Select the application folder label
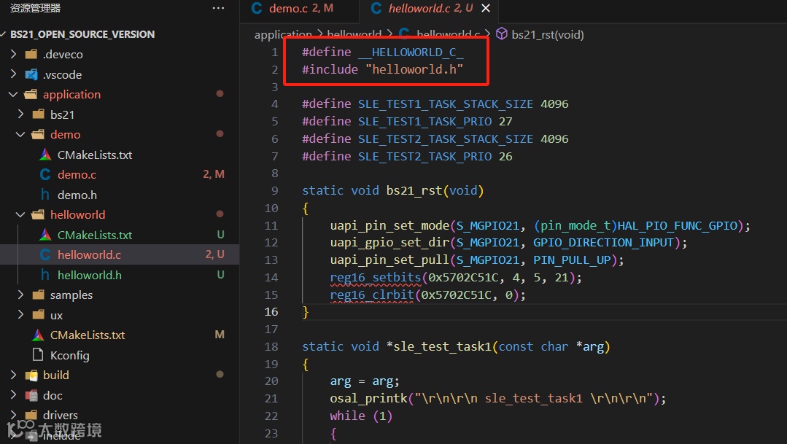The width and height of the screenshot is (787, 444). tap(71, 94)
